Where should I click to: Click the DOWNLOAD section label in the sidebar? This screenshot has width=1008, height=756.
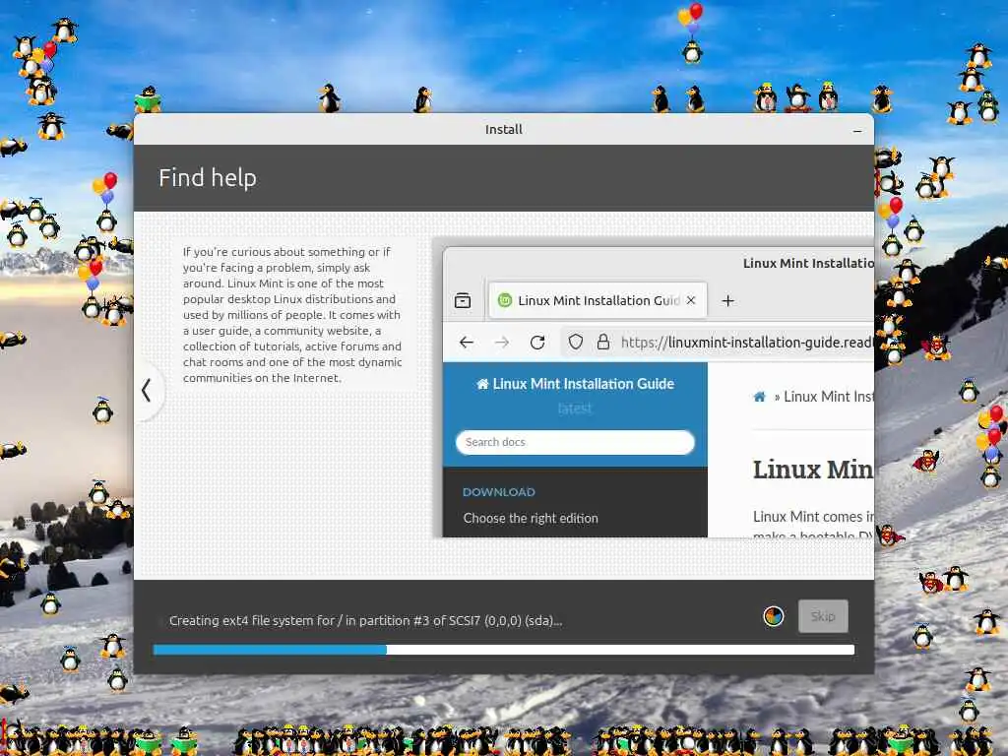(499, 492)
